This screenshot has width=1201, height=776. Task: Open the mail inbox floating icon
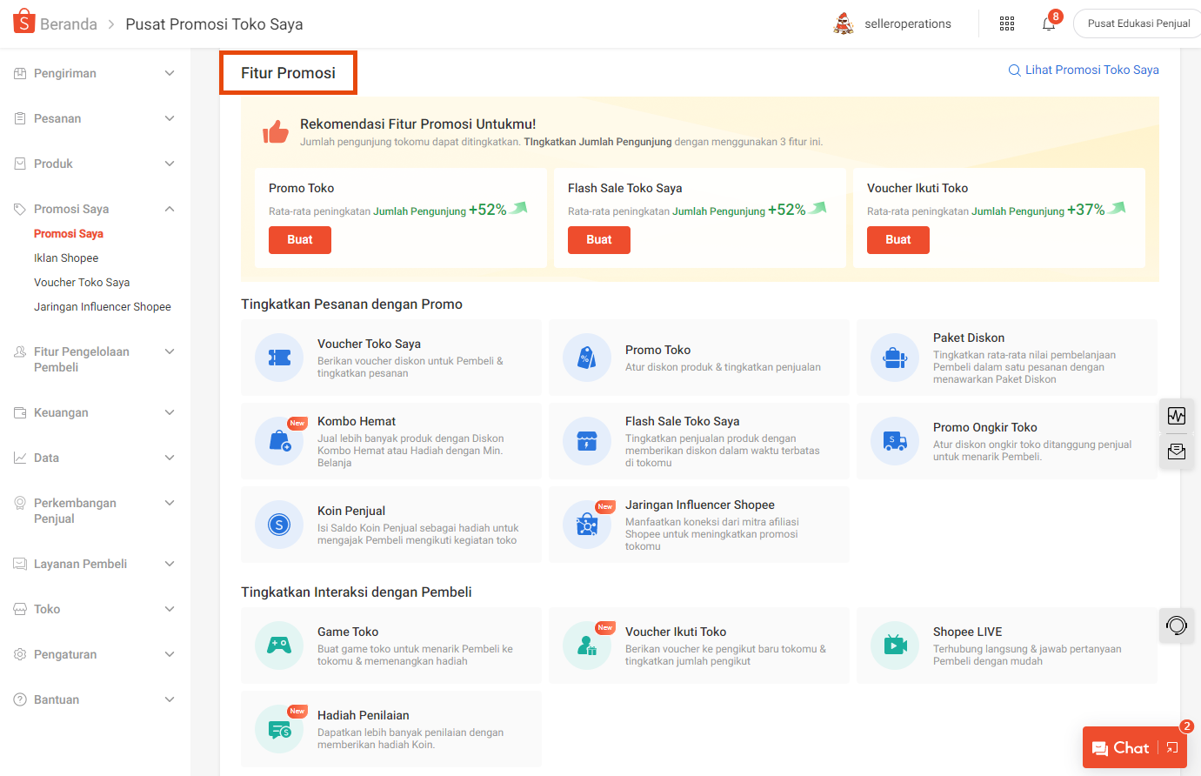click(1177, 452)
